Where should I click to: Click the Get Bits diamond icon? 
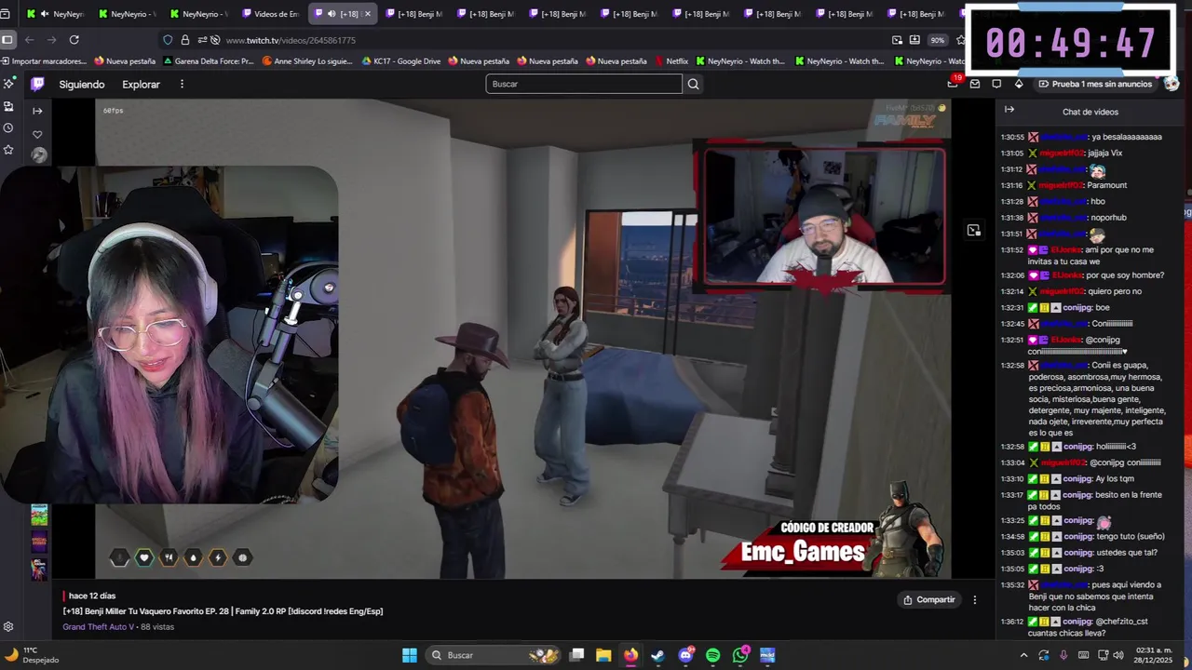(1019, 84)
